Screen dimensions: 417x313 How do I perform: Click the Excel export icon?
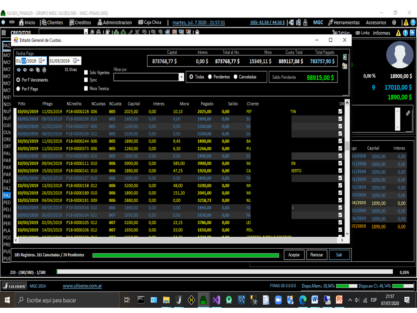pos(344,57)
